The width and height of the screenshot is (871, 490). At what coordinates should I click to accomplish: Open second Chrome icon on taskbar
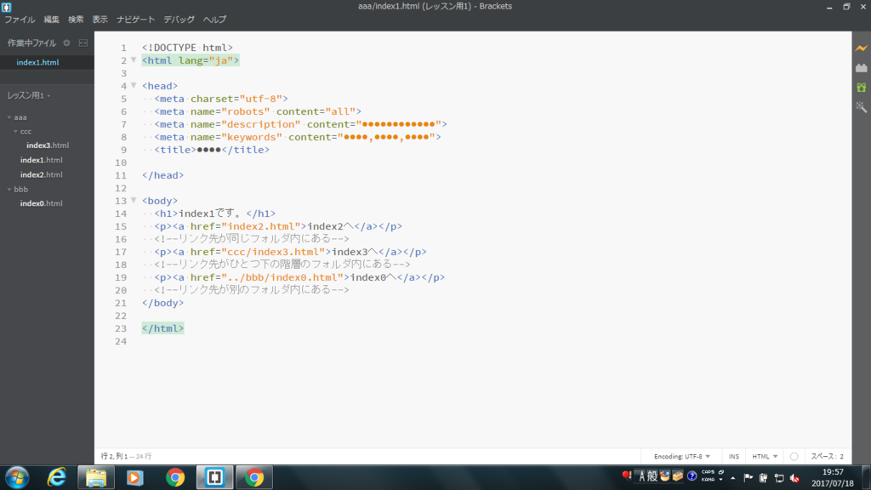pos(254,477)
